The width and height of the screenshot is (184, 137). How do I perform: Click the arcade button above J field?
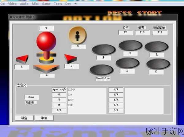pos(104,50)
